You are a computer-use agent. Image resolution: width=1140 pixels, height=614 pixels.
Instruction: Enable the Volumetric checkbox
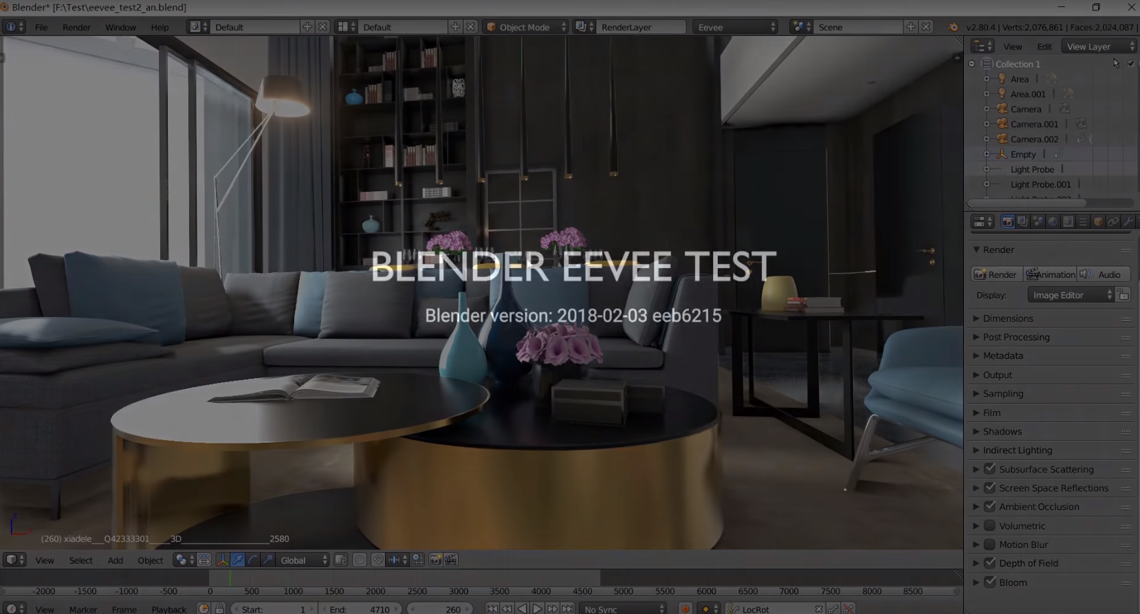pyautogui.click(x=990, y=525)
